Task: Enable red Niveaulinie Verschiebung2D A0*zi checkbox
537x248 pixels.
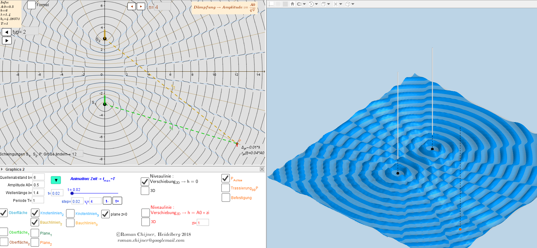Action: 146,212
